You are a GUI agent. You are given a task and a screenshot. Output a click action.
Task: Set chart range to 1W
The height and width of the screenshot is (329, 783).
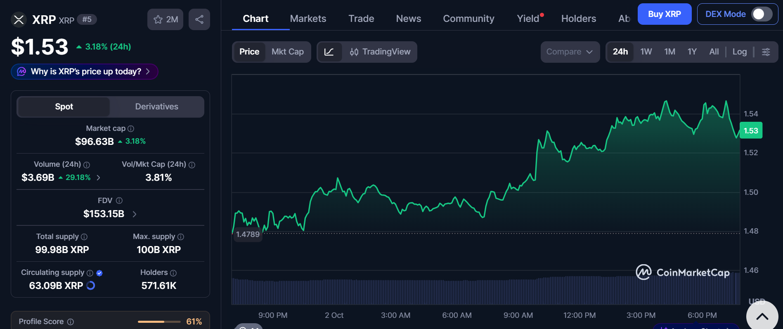point(646,52)
